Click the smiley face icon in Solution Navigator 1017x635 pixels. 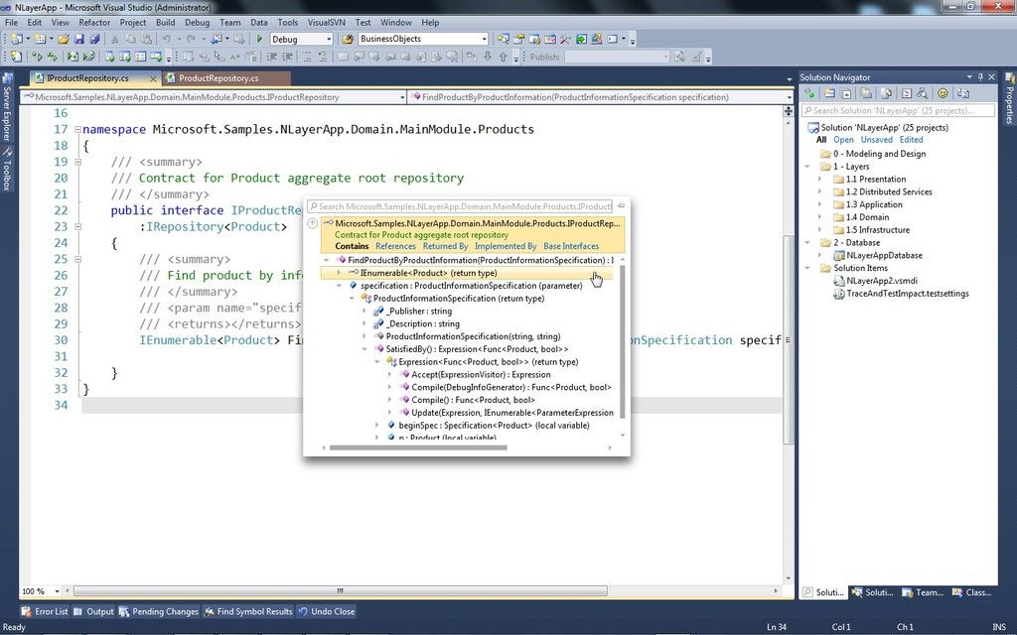[x=943, y=93]
